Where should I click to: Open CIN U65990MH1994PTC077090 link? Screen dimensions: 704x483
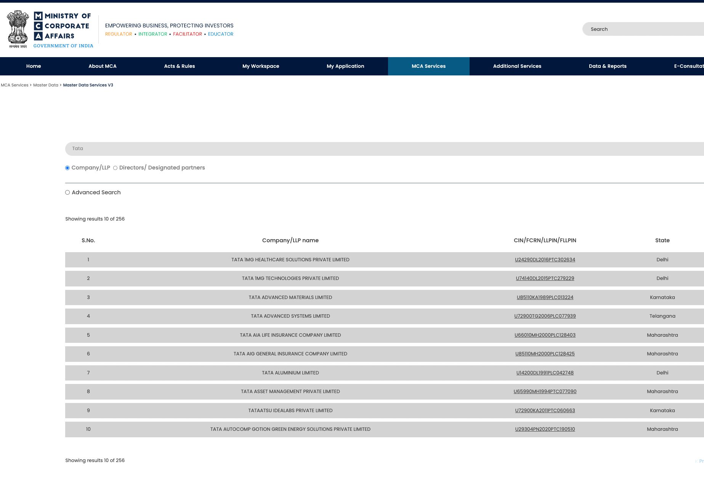click(545, 392)
